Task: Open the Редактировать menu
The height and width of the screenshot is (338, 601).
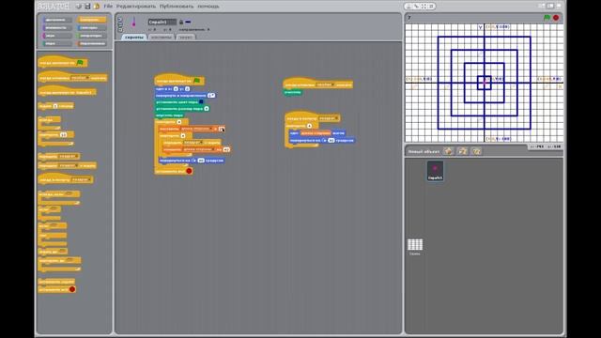Action: pos(136,7)
